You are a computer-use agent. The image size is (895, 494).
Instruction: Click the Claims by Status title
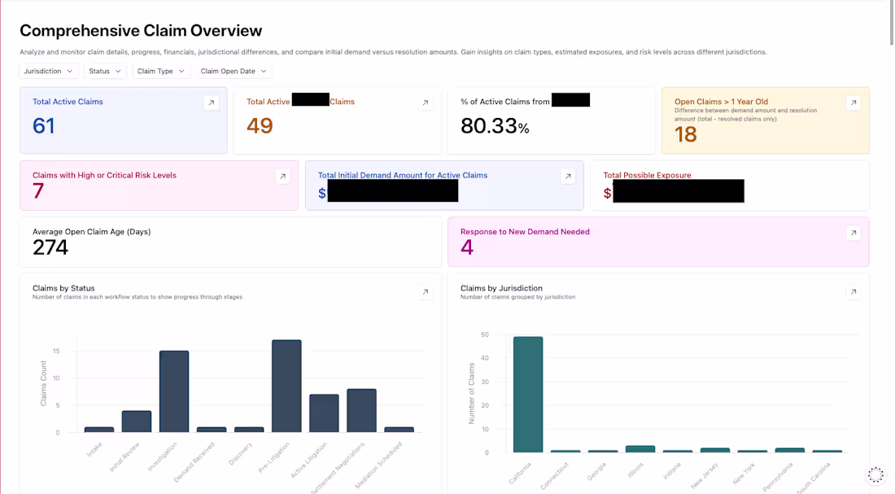tap(63, 288)
